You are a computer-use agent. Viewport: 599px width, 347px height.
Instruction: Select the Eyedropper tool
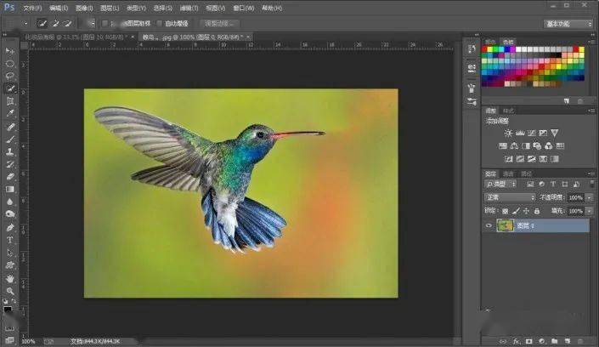[x=10, y=113]
